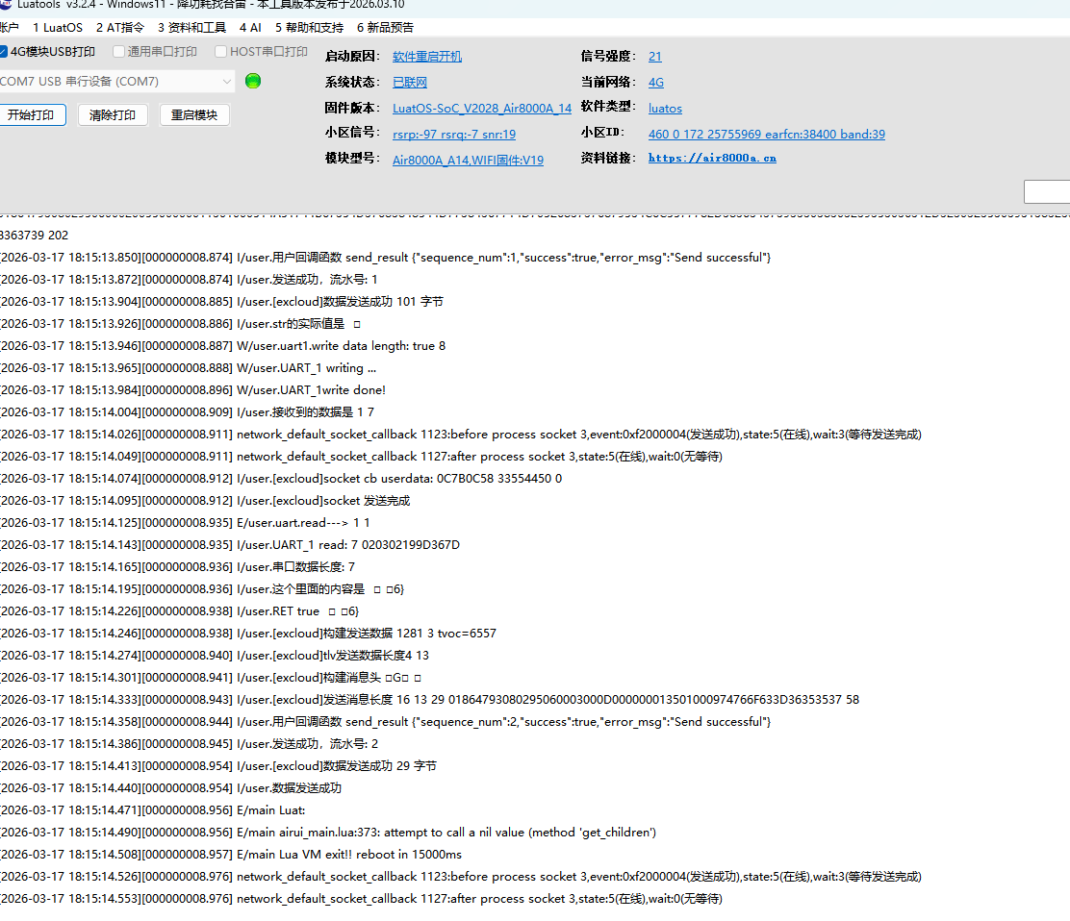Image resolution: width=1070 pixels, height=921 pixels.
Task: Click the 3363739 202 log line
Action: [x=34, y=236]
